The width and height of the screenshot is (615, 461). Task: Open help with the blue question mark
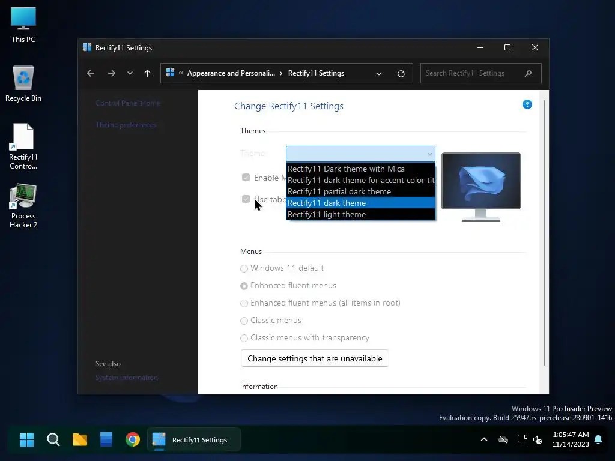click(x=527, y=104)
